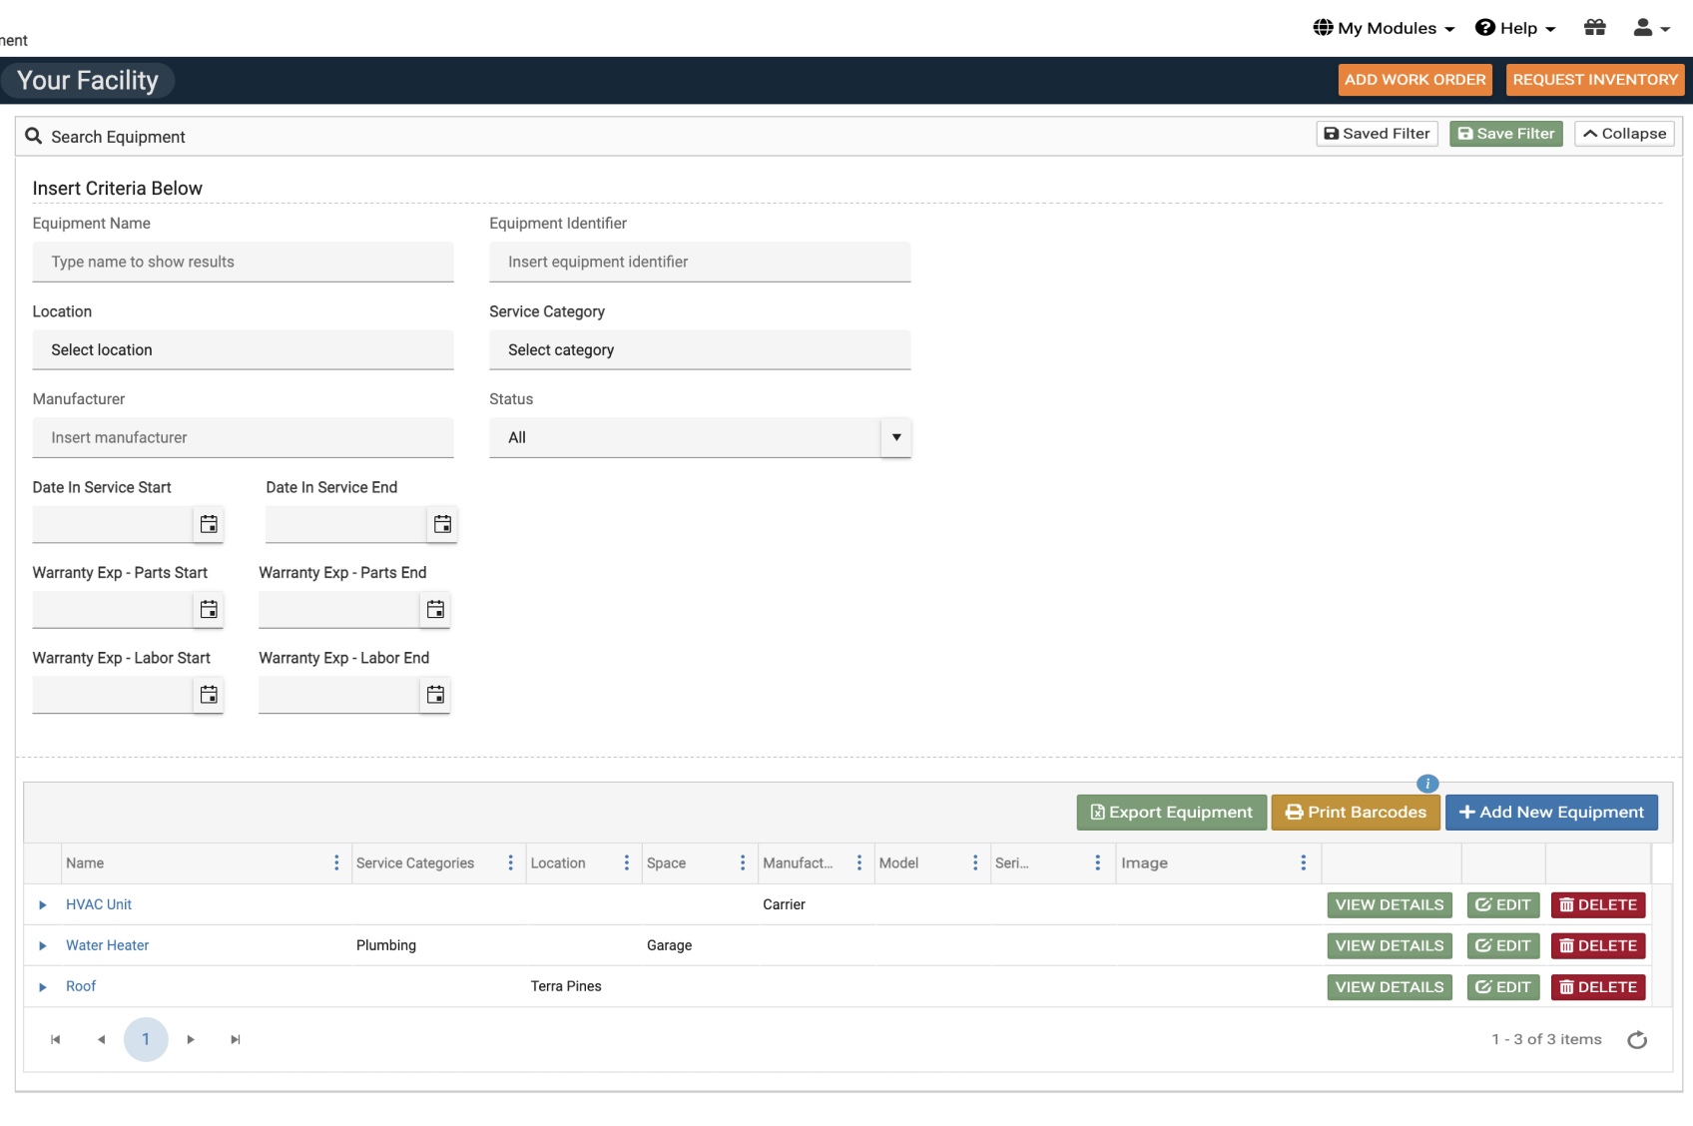
Task: Open the gift/rewards icon in the header
Action: coord(1595,27)
